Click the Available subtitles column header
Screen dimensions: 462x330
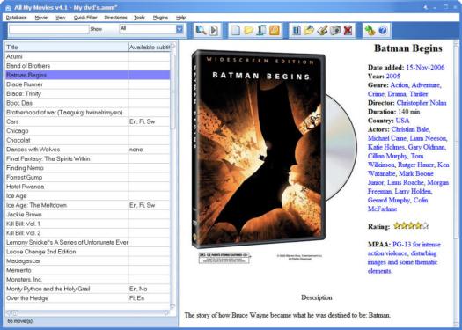tap(149, 48)
